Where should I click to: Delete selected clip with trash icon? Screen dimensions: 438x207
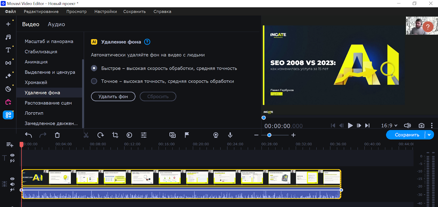coord(57,135)
